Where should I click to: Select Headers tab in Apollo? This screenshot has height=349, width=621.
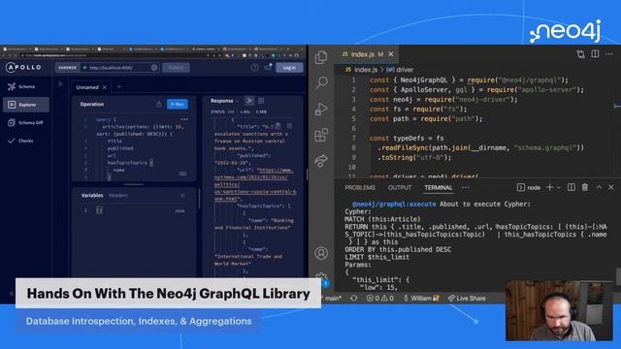[x=118, y=196]
